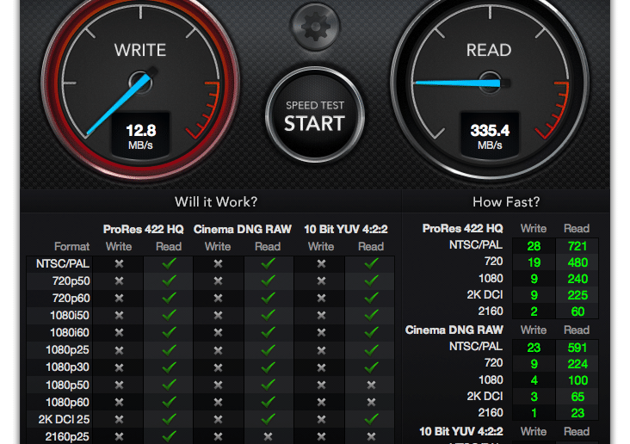Click the 1080p50 ProRes 422 HQ Read checkmark
Image resolution: width=630 pixels, height=444 pixels.
(x=170, y=385)
